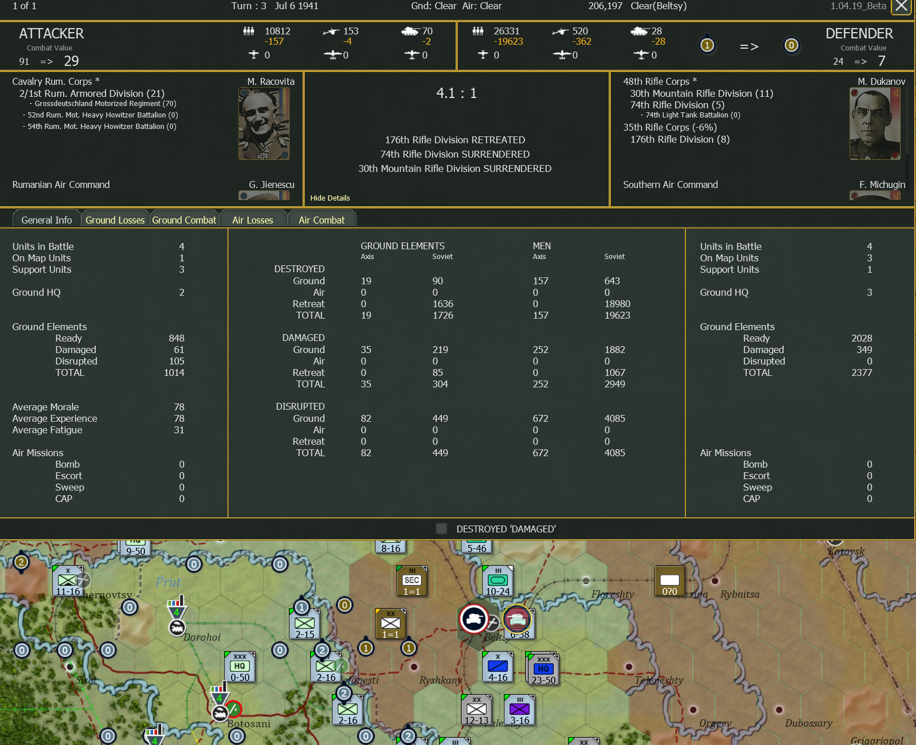Switch to the Ground Losses tab
Image resolution: width=916 pixels, height=745 pixels.
coord(115,220)
